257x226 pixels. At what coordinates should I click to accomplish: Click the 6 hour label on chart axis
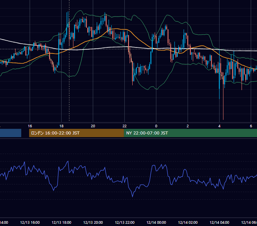pos(251,126)
